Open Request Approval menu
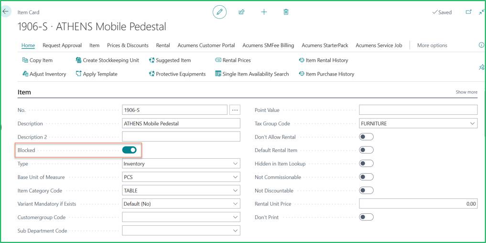This screenshot has width=486, height=243. (x=62, y=45)
